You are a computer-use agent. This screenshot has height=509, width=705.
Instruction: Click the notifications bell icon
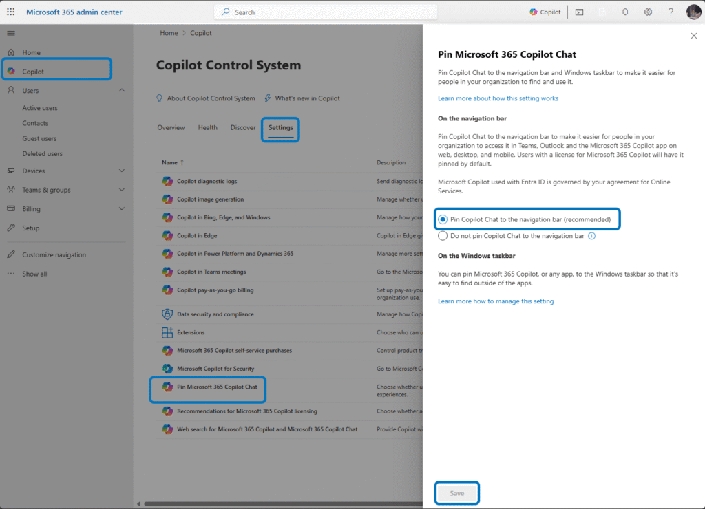pyautogui.click(x=625, y=12)
